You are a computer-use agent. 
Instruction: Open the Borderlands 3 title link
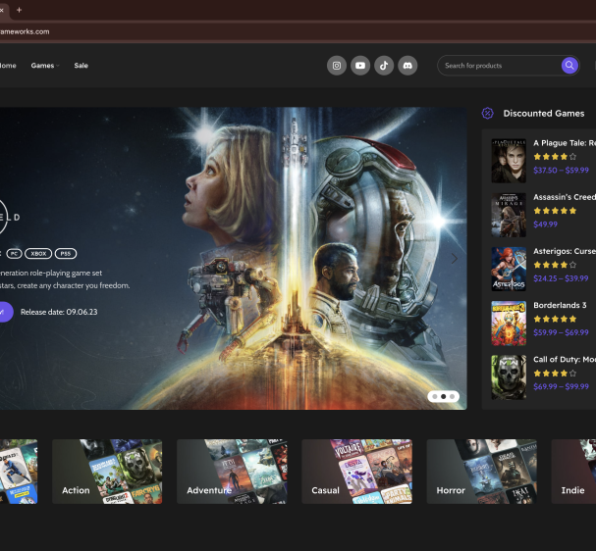pyautogui.click(x=560, y=305)
